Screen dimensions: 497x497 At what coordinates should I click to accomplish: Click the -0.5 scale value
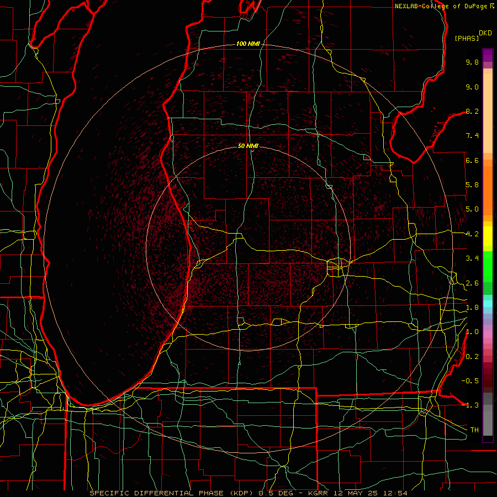pyautogui.click(x=470, y=380)
